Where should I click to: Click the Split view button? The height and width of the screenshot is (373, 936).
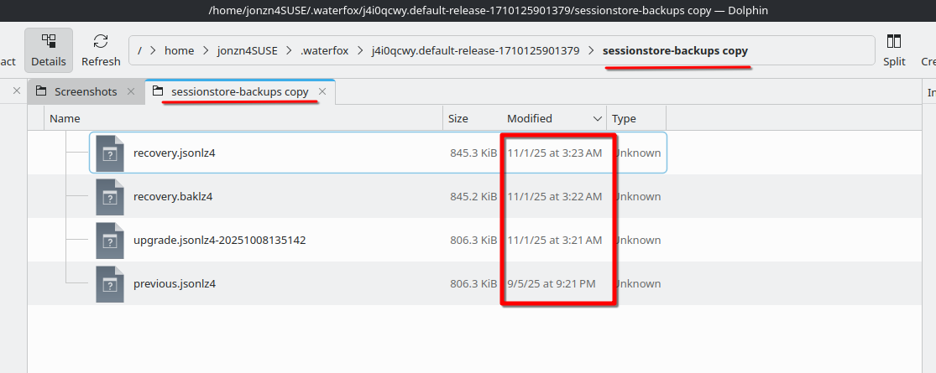pyautogui.click(x=894, y=50)
